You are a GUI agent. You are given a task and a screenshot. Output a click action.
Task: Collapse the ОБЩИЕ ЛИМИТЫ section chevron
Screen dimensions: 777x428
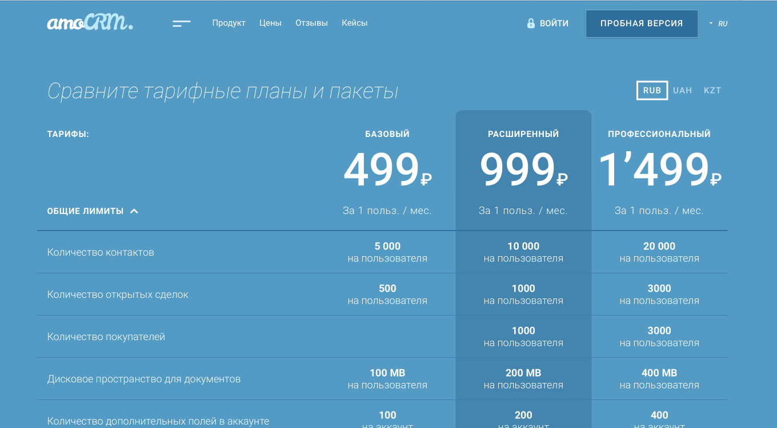134,211
